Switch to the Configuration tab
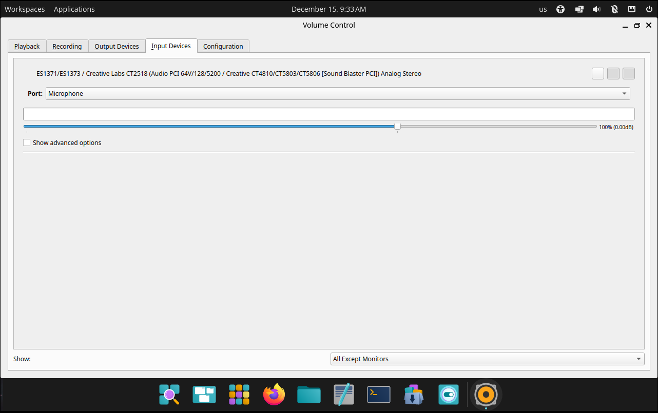Viewport: 658px width, 413px height. (x=223, y=46)
